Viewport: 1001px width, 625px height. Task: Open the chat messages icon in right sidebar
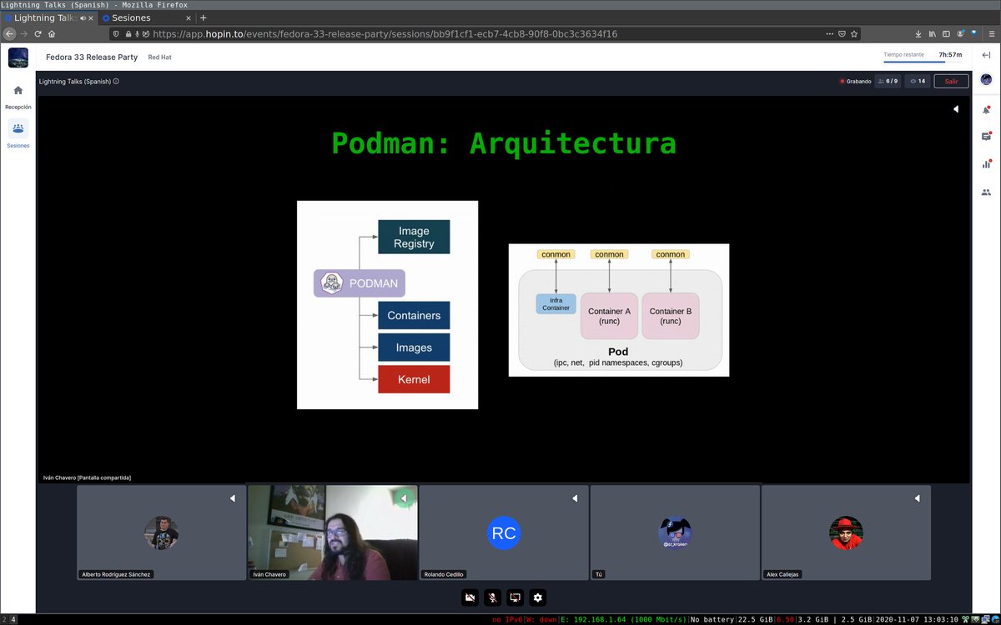tap(986, 136)
